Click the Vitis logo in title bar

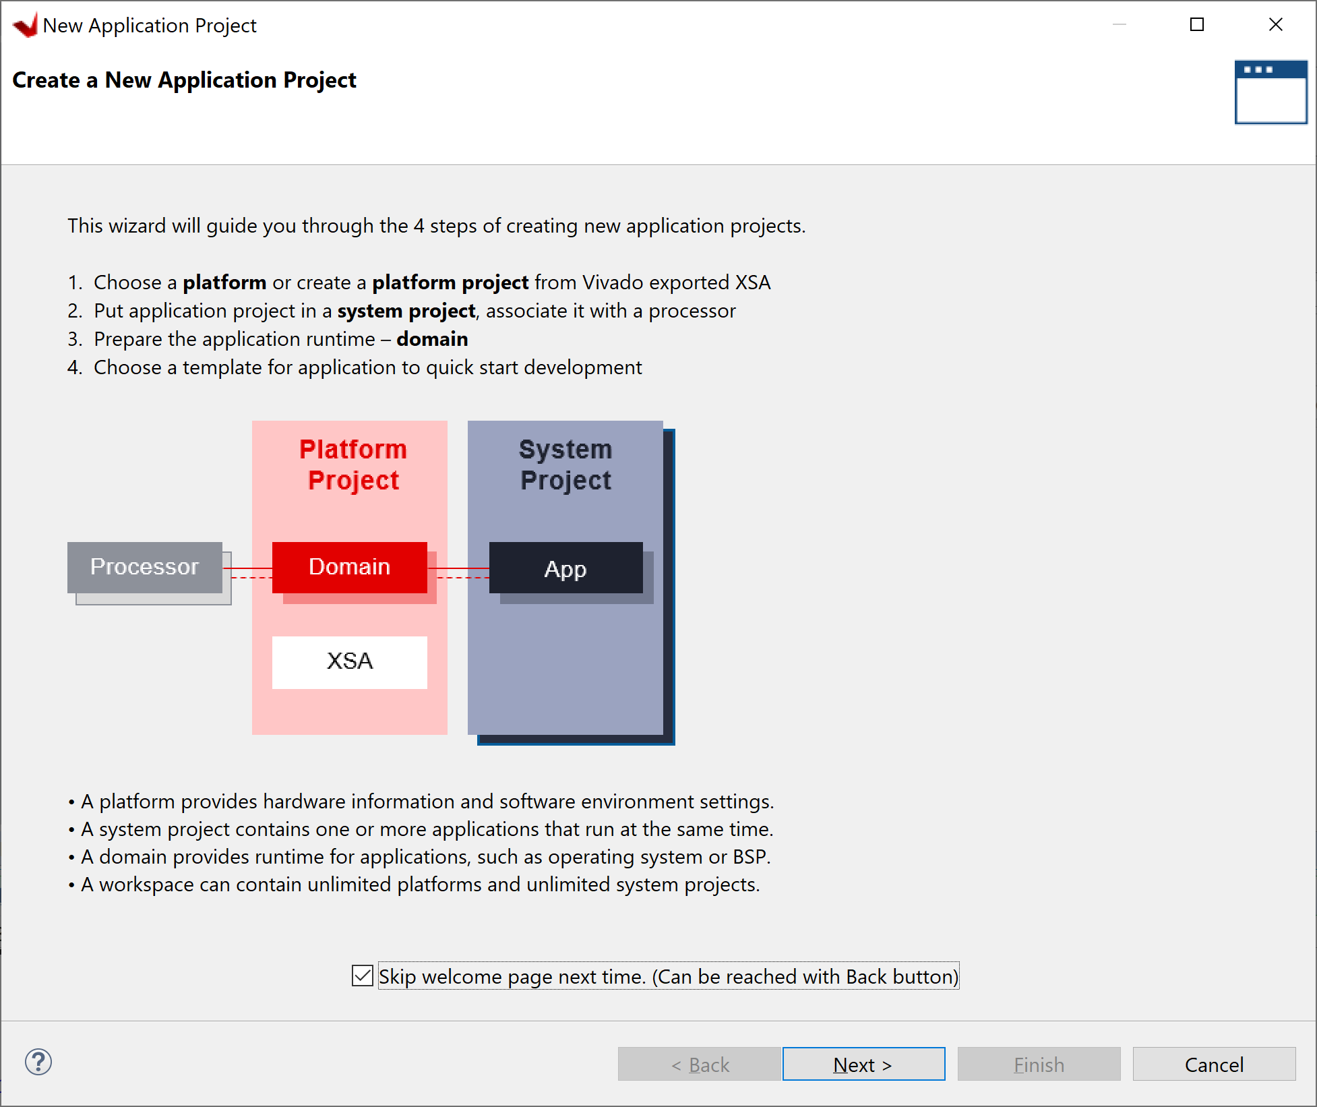(26, 26)
